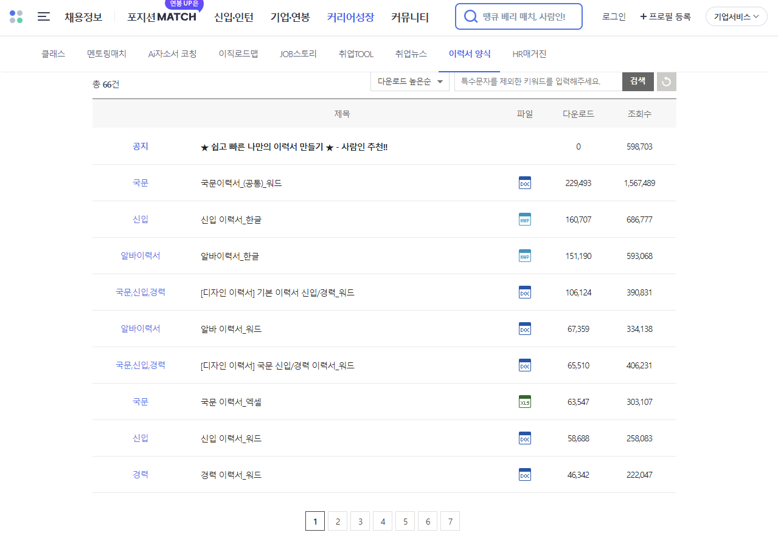Click the DOC icon for 경력 이력서_워드

tap(524, 474)
